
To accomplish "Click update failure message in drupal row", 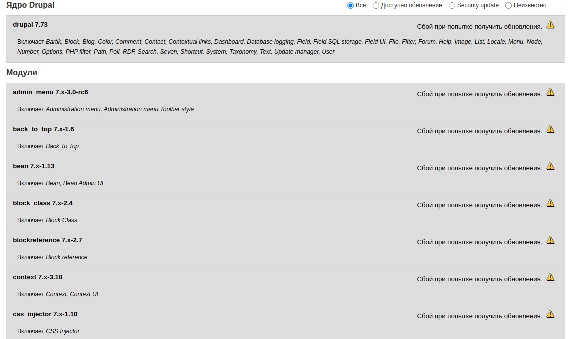I will 480,27.
